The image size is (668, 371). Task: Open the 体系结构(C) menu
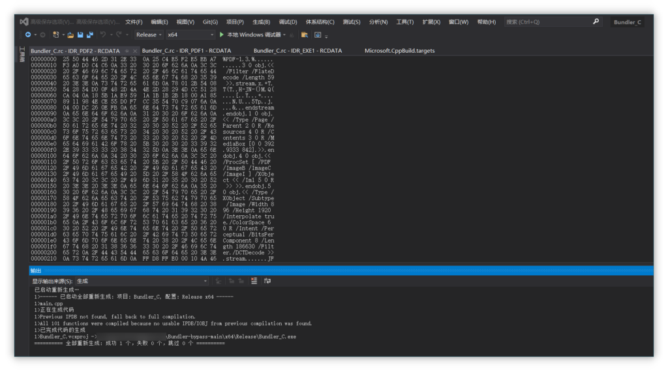(x=320, y=22)
